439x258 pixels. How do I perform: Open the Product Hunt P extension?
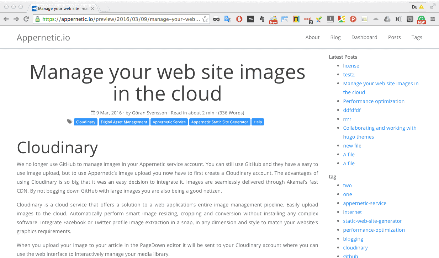click(353, 19)
